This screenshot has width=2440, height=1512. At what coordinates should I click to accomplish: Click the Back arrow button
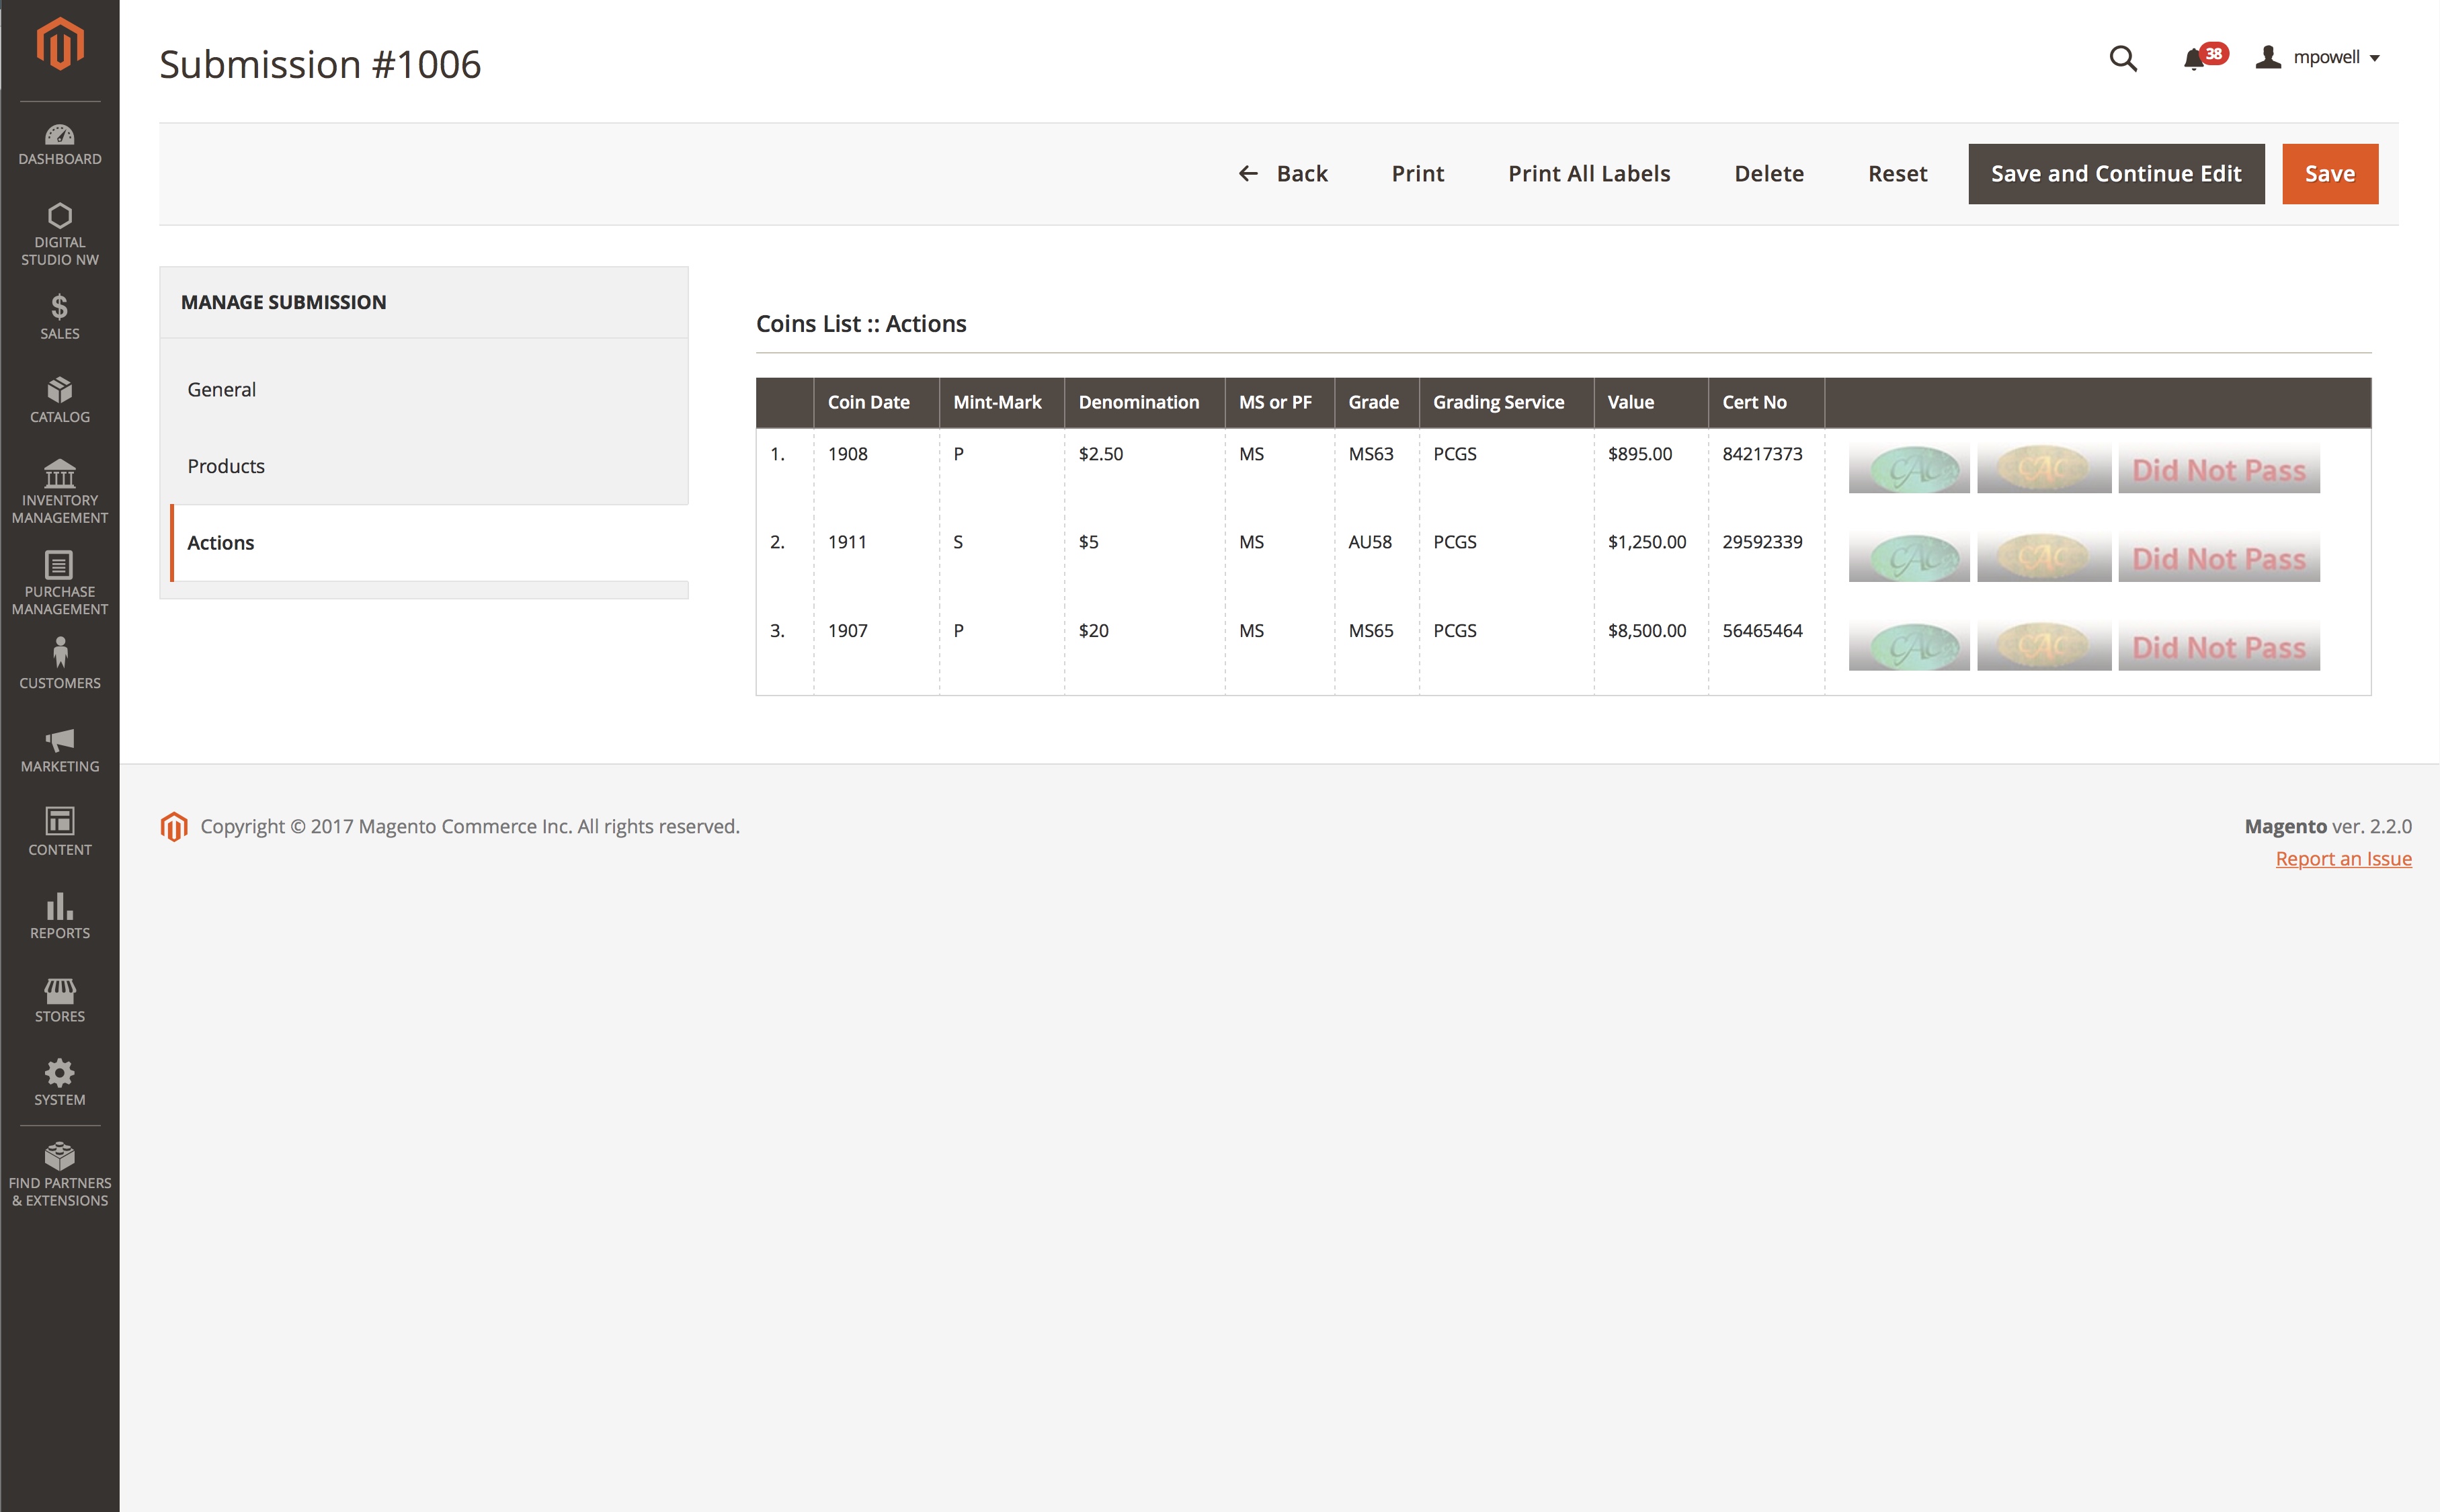point(1283,174)
